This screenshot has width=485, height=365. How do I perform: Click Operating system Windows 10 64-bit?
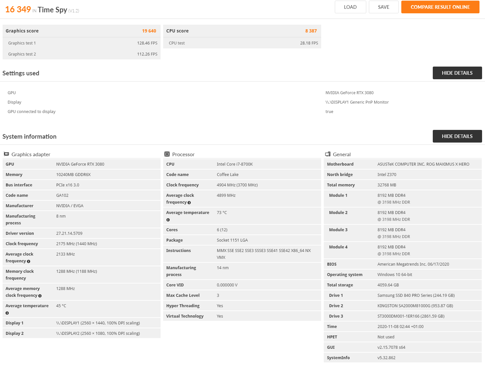point(395,274)
